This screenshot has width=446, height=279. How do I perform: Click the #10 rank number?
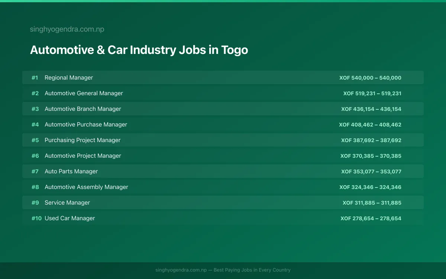[36, 218]
